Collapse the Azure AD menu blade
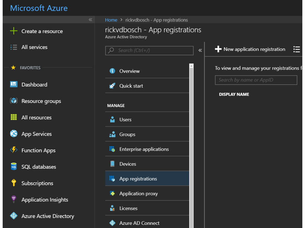Screen dimensions: 305x228 pos(200,50)
